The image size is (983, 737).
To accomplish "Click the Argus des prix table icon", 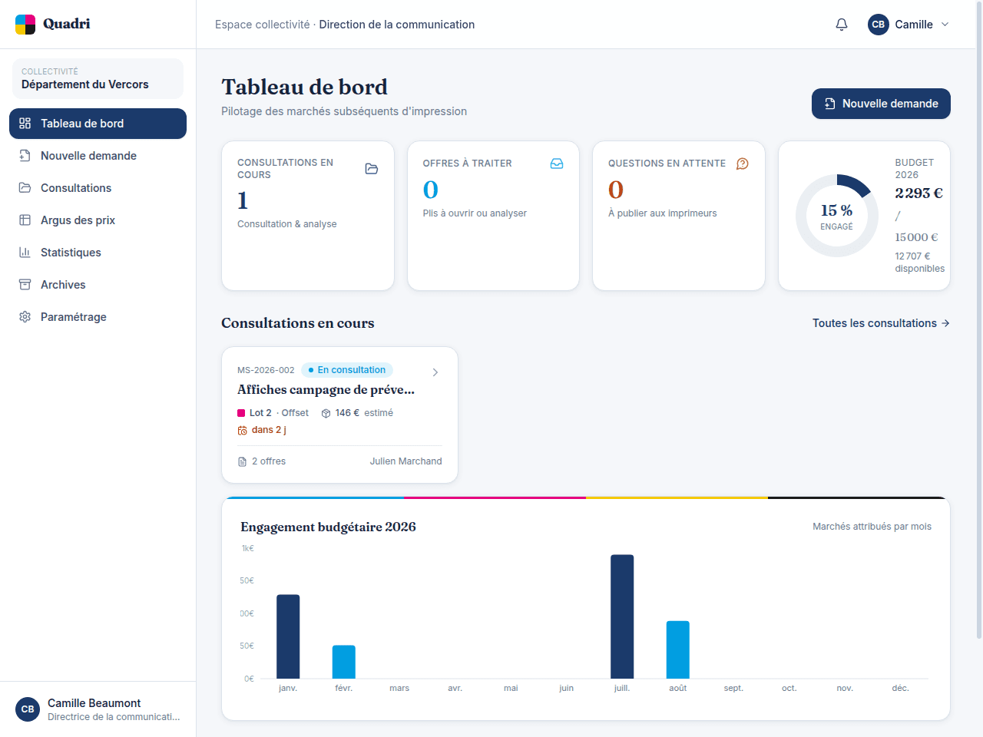I will pyautogui.click(x=25, y=220).
